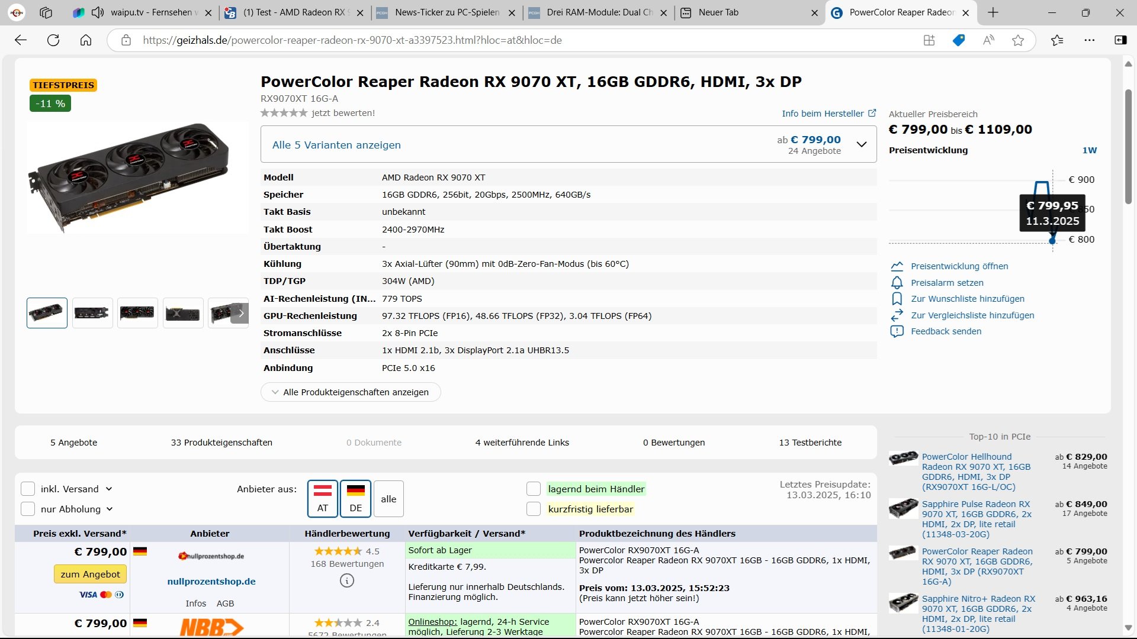Select the second product thumbnail image
1137x639 pixels.
pyautogui.click(x=92, y=313)
